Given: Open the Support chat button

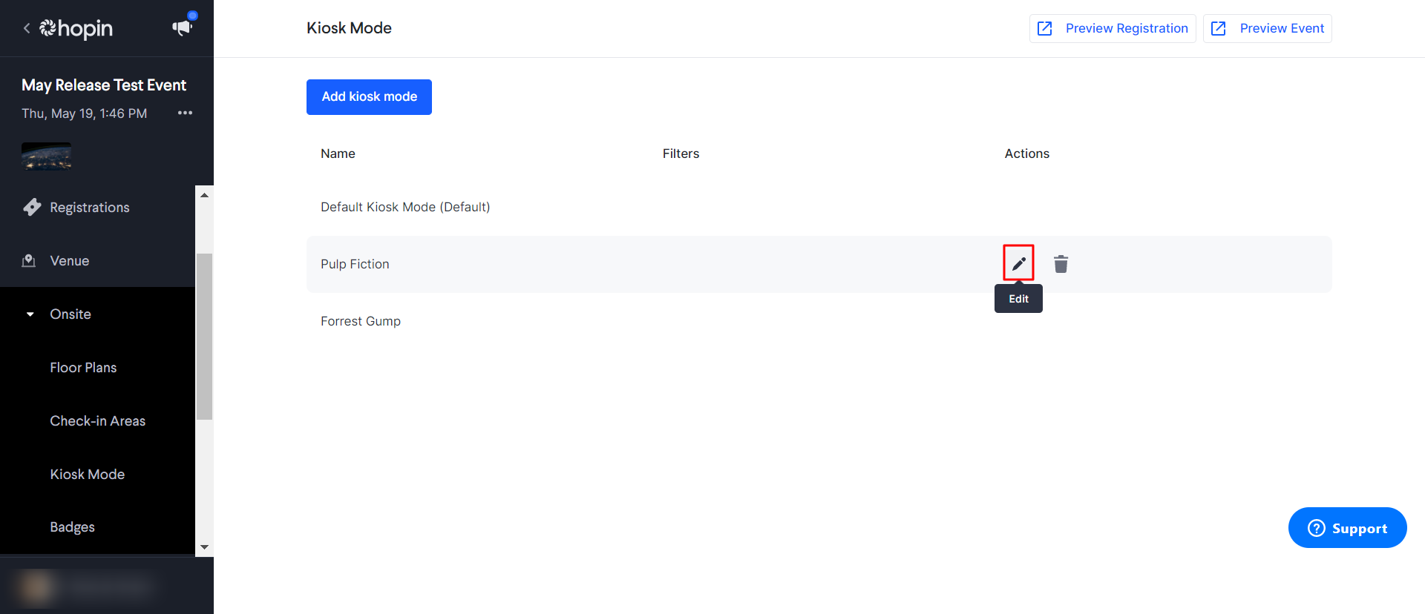Looking at the screenshot, I should 1347,528.
